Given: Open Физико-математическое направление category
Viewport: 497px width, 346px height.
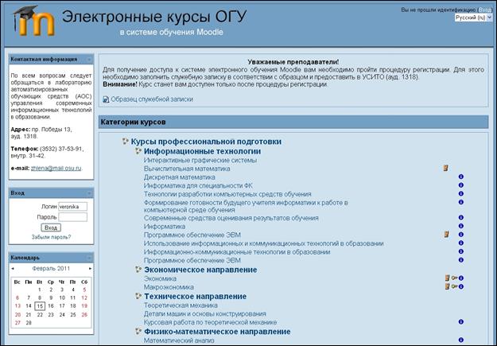Looking at the screenshot, I should (x=217, y=332).
